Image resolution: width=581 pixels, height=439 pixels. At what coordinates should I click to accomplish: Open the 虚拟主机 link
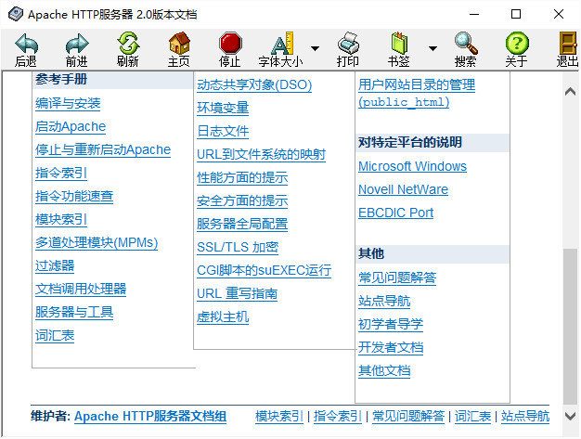pyautogui.click(x=223, y=317)
